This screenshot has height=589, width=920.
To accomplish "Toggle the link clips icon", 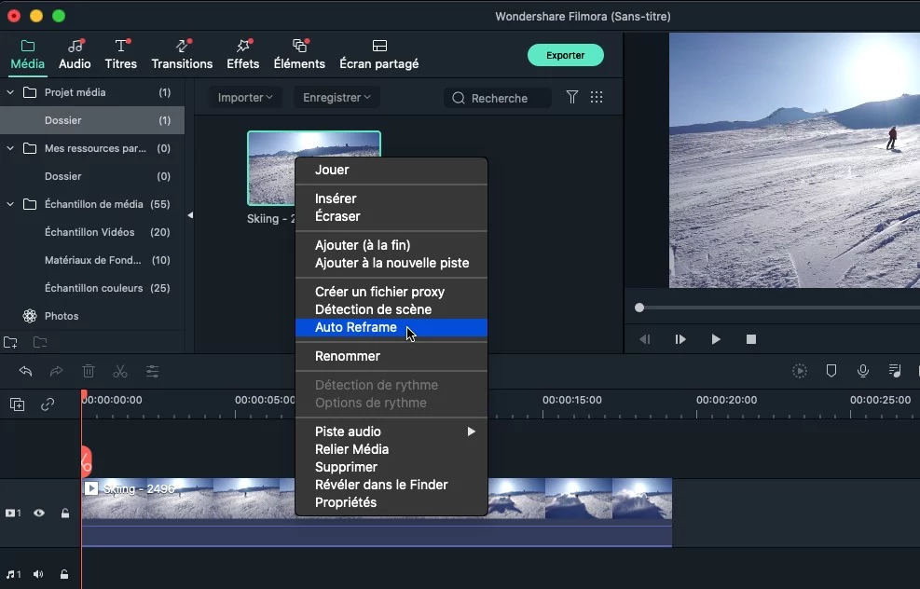I will tap(48, 404).
